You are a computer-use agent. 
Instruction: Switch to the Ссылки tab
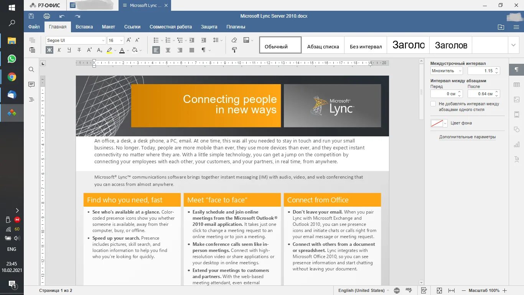tap(132, 27)
